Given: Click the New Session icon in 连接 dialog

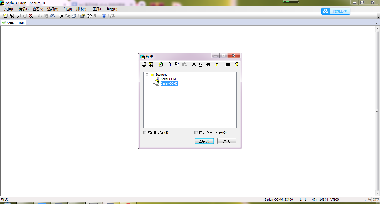Looking at the screenshot, I should [x=160, y=64].
